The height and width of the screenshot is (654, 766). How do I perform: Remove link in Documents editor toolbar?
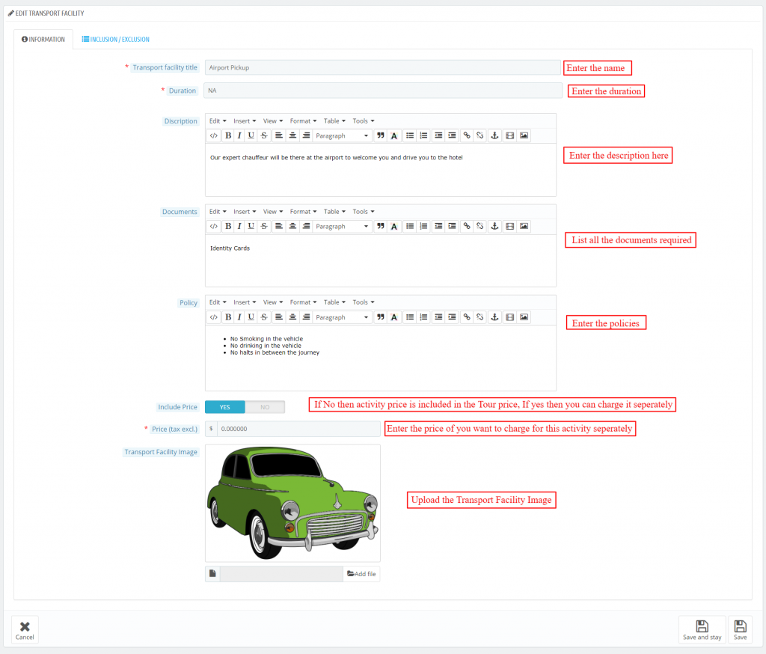click(480, 226)
